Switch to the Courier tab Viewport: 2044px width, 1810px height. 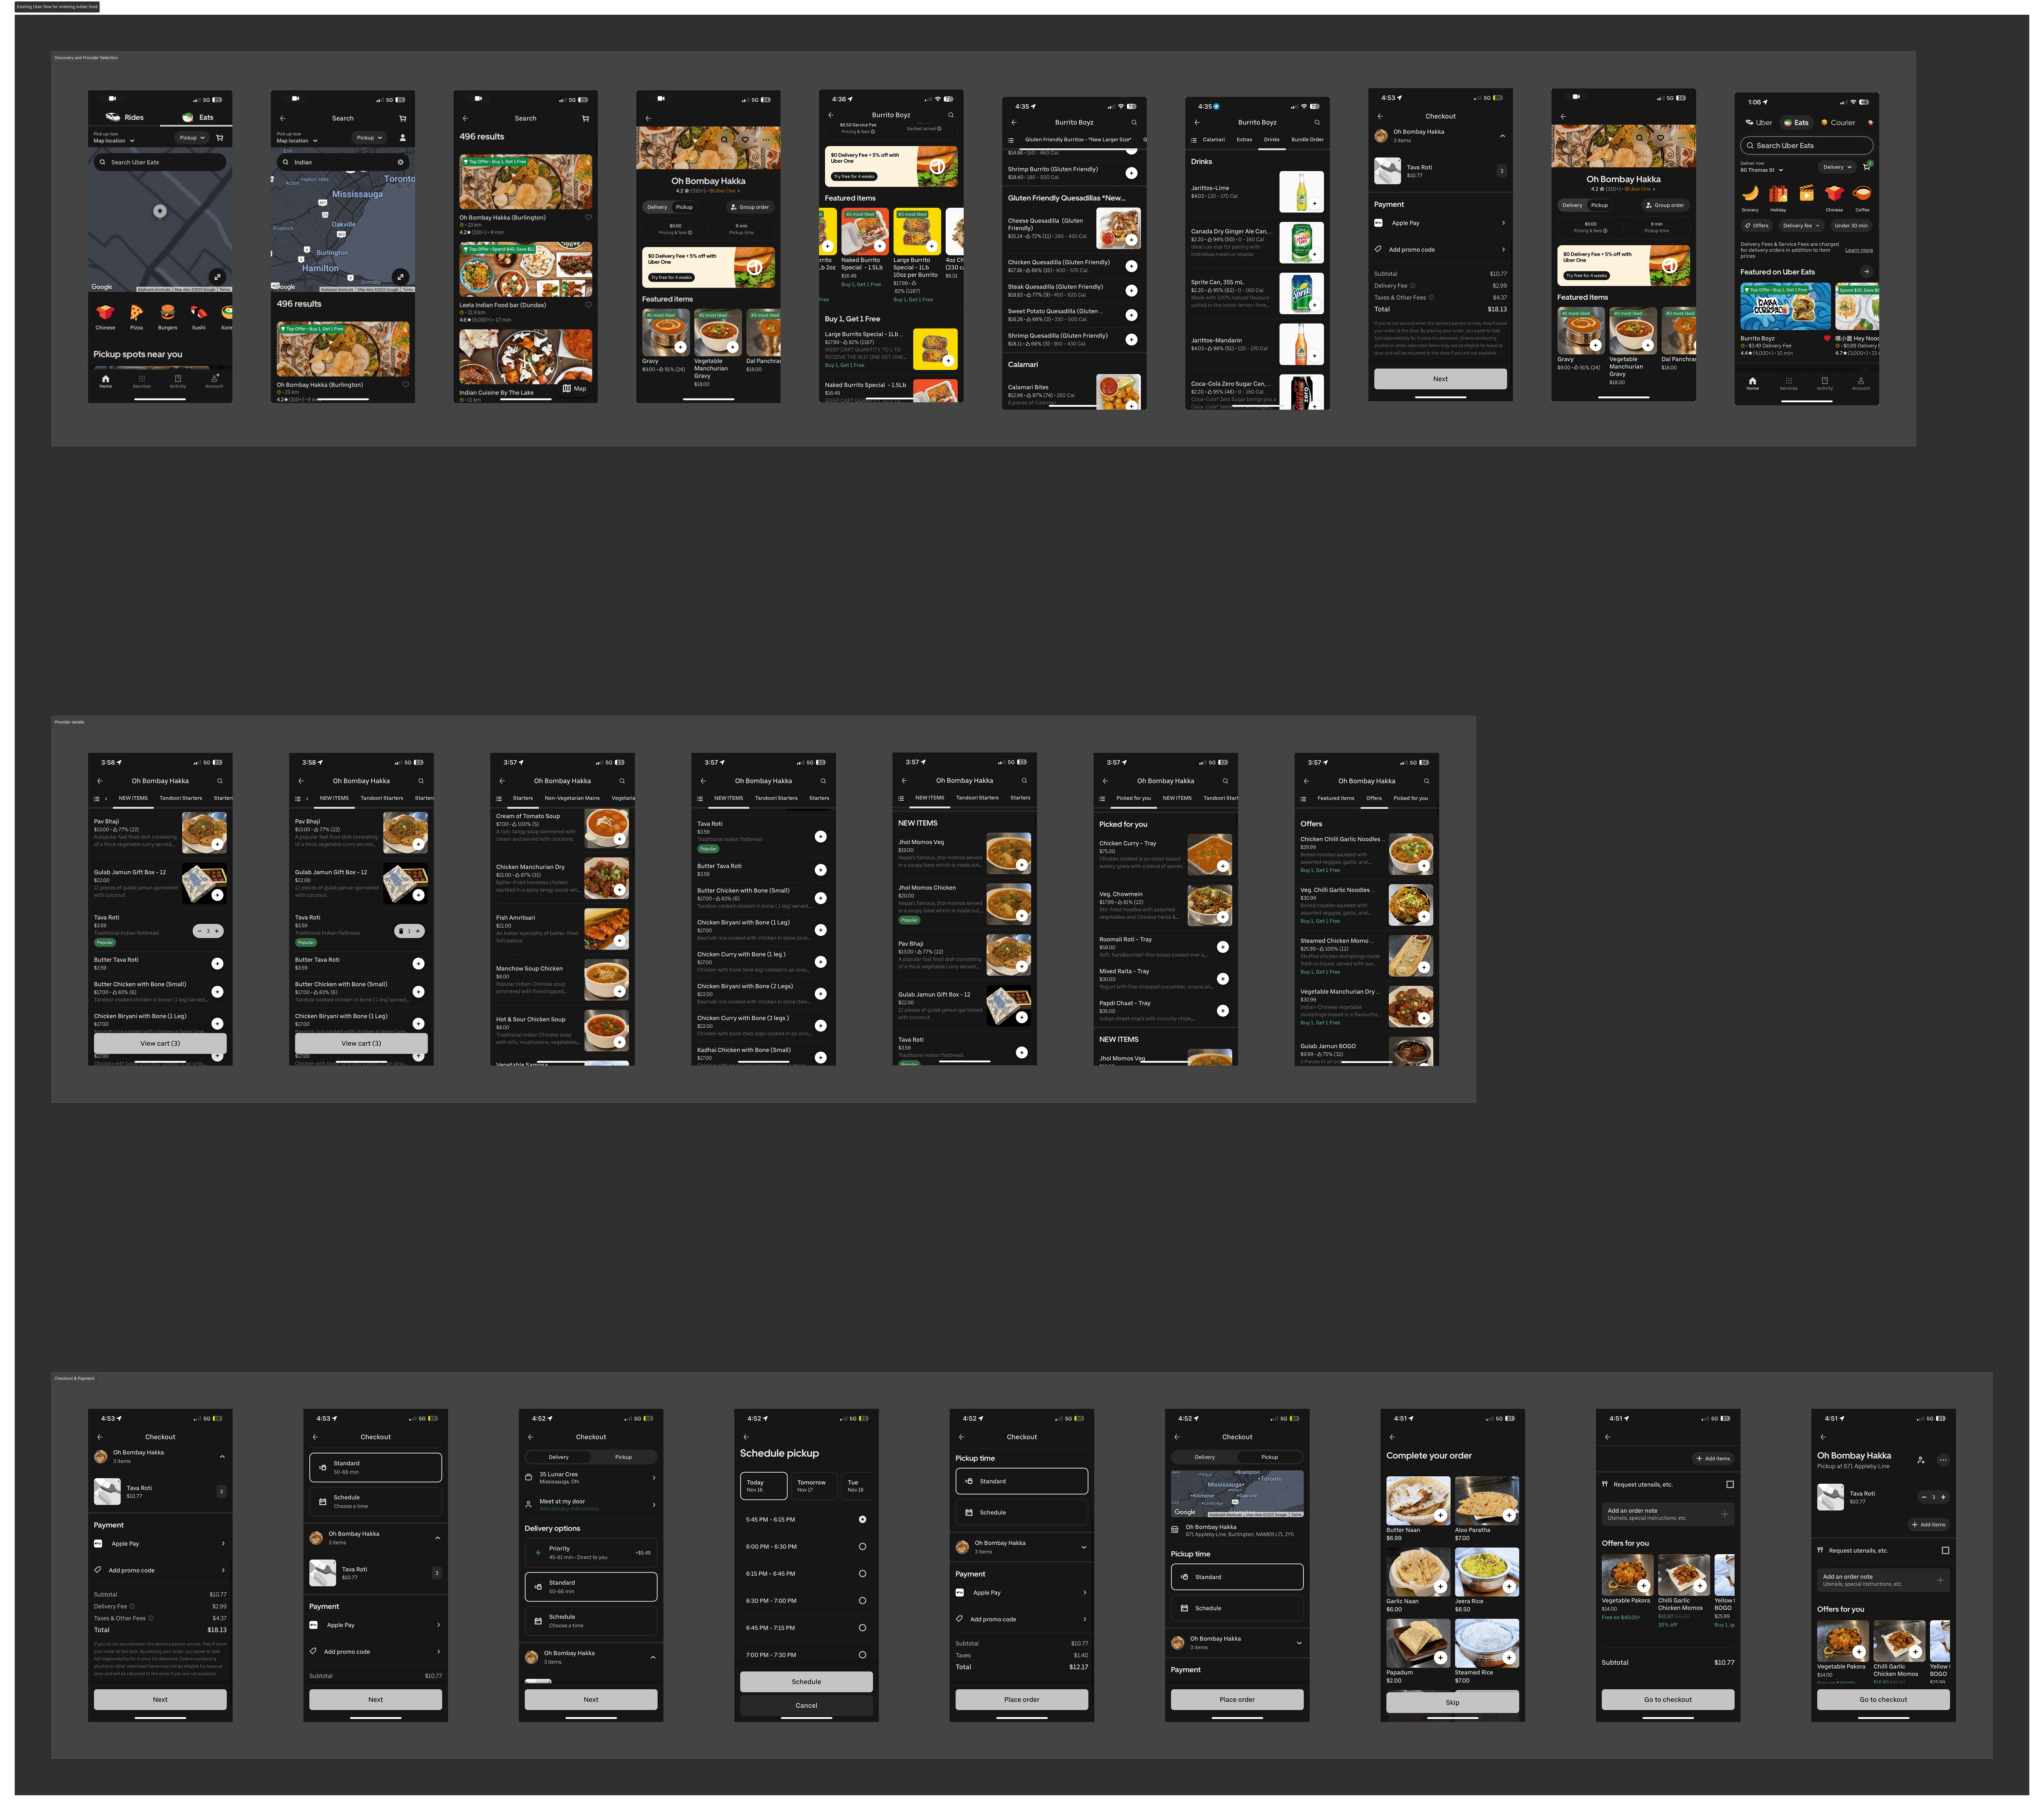pos(1838,123)
